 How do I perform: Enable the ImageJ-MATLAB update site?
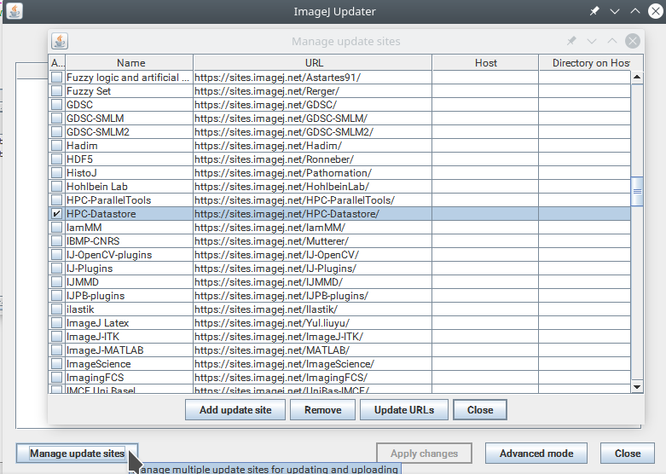point(56,350)
